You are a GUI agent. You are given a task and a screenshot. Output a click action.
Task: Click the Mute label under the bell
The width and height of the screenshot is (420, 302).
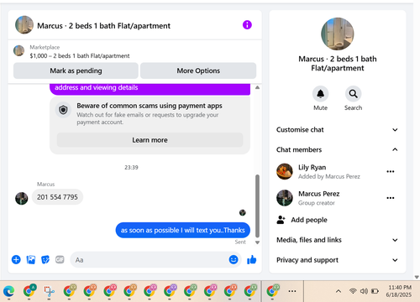320,108
